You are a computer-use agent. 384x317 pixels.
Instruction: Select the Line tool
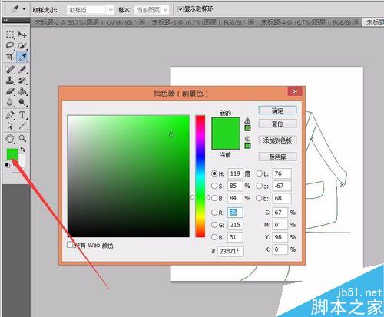pyautogui.click(x=22, y=126)
